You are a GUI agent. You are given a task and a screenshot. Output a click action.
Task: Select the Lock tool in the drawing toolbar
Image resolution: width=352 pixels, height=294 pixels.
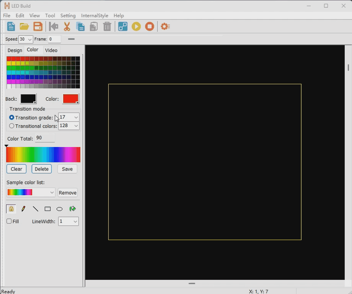point(11,209)
